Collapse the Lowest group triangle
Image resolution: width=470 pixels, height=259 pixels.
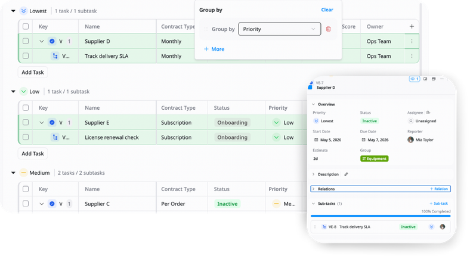[13, 11]
